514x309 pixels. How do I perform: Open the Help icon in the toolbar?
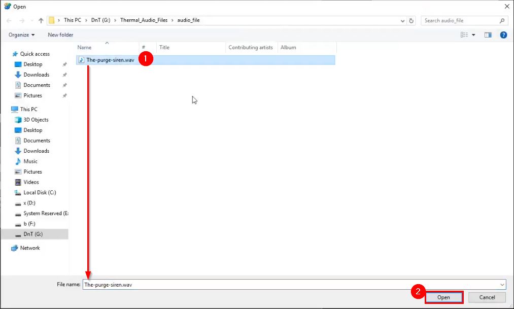point(503,35)
